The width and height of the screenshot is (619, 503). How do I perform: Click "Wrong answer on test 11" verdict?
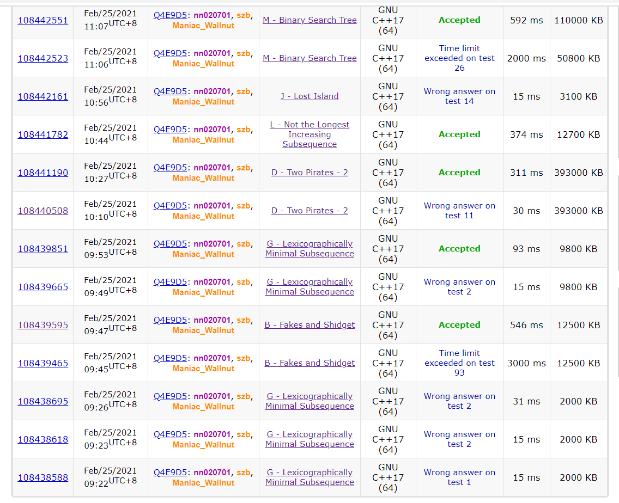click(459, 211)
